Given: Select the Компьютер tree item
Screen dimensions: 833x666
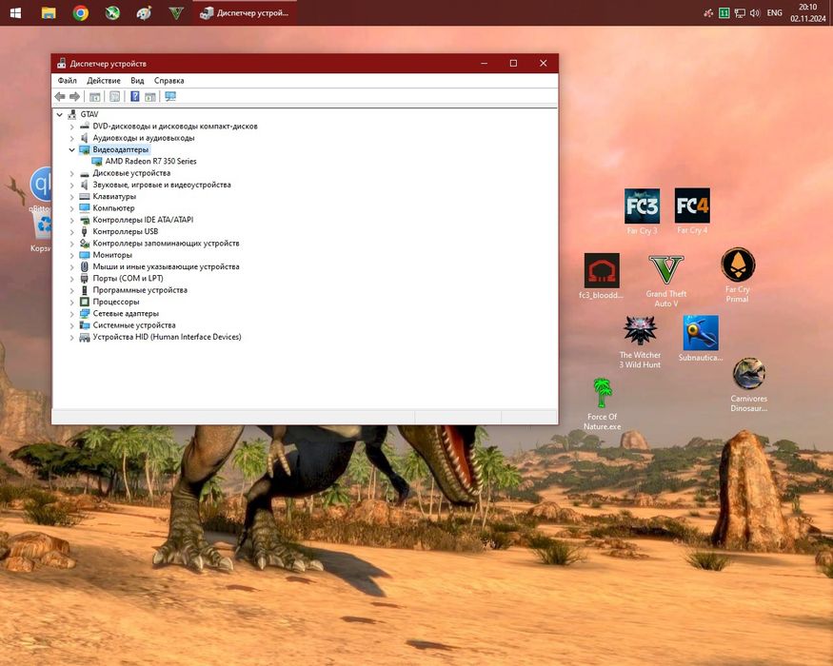Looking at the screenshot, I should pos(113,208).
